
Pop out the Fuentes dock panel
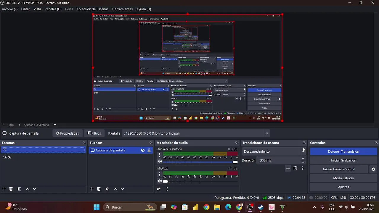151,143
